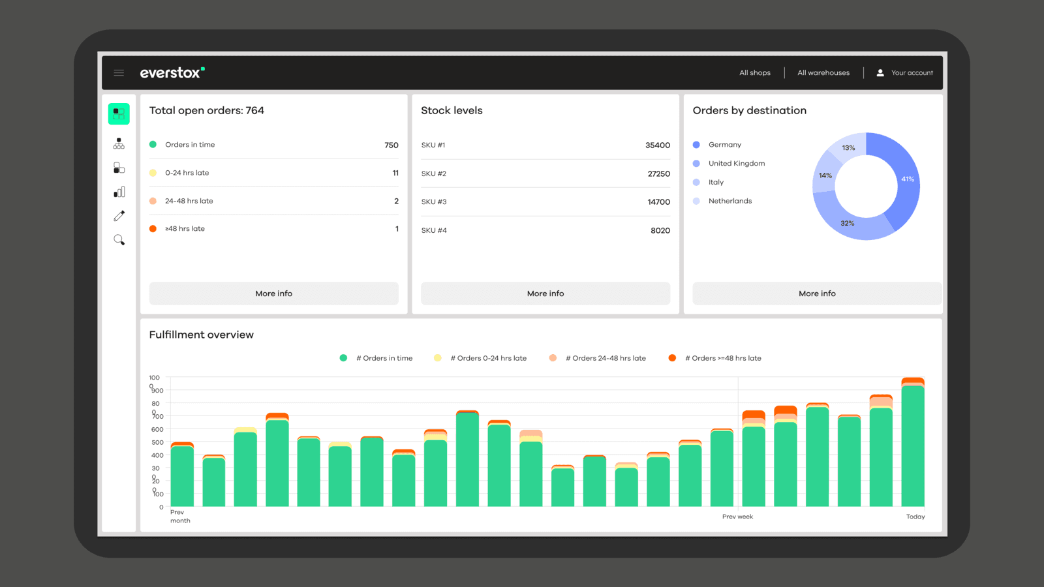Open the 'All shops' selector
This screenshot has width=1044, height=587.
754,72
